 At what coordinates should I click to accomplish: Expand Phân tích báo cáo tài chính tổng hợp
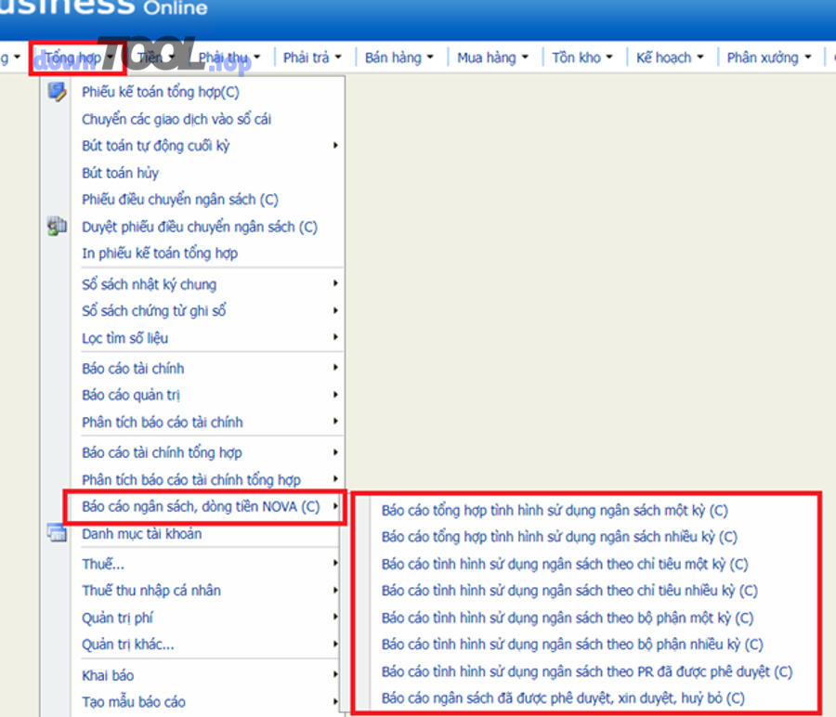[x=208, y=479]
